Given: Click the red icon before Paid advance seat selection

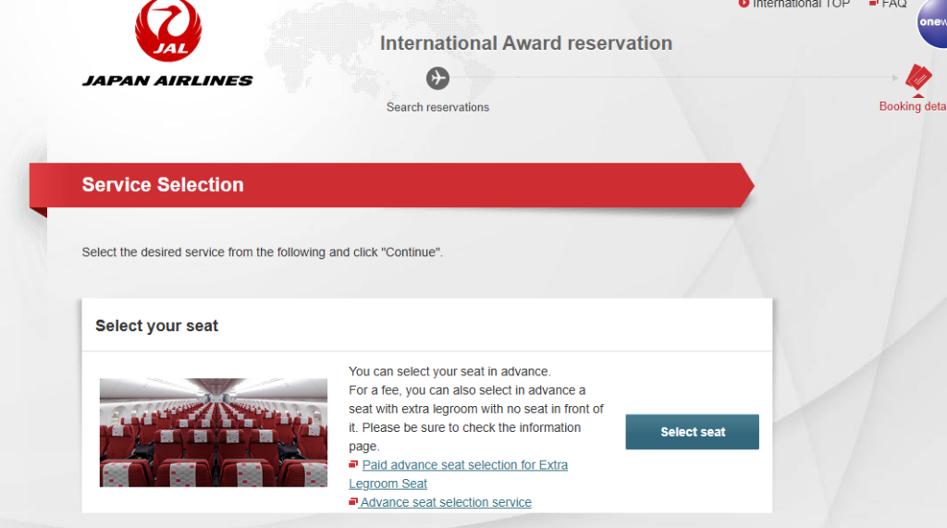Looking at the screenshot, I should click(x=353, y=464).
